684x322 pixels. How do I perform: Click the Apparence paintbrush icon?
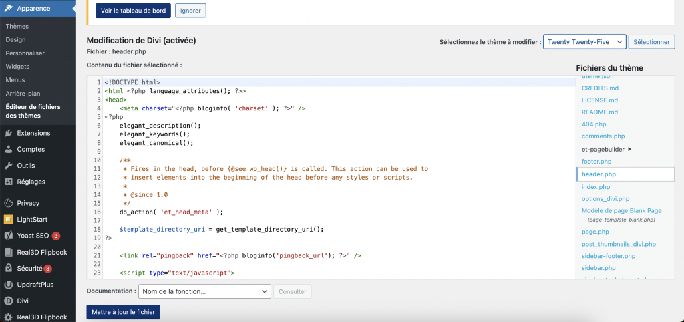[8, 8]
